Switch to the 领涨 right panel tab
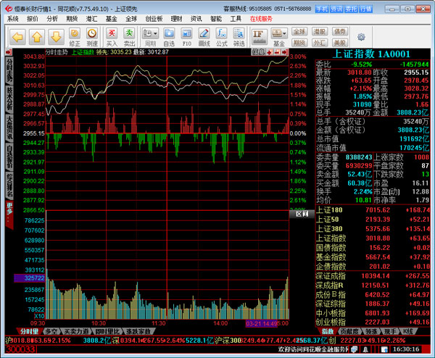Screen dimensions: 435x358 [x=371, y=331]
